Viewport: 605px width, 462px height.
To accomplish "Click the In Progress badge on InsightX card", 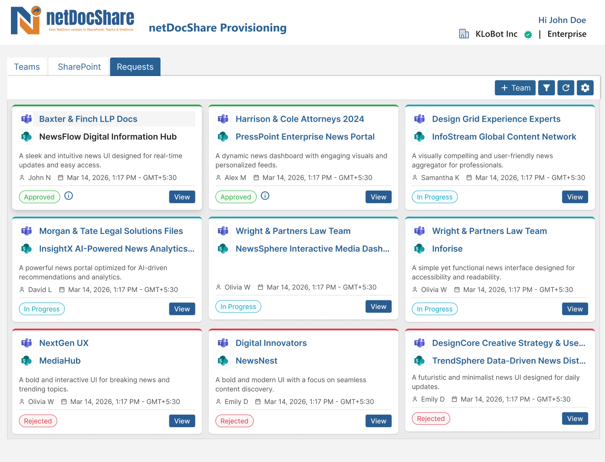I will point(42,309).
